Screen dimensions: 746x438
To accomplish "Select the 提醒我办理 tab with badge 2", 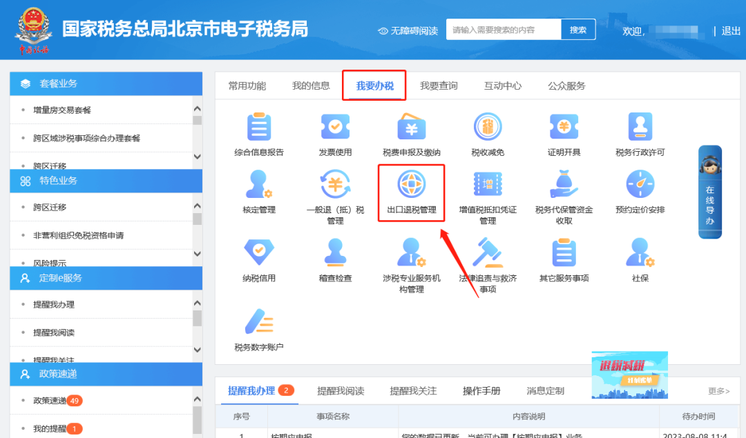I will pos(260,390).
